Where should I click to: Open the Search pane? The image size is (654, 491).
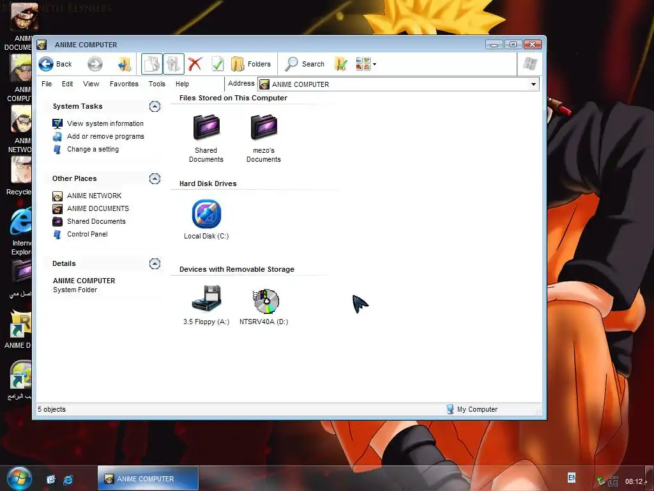[x=305, y=64]
